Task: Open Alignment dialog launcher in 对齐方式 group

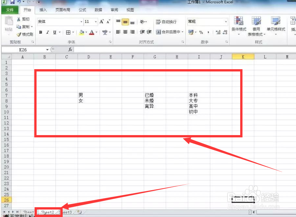Action: (x=182, y=42)
